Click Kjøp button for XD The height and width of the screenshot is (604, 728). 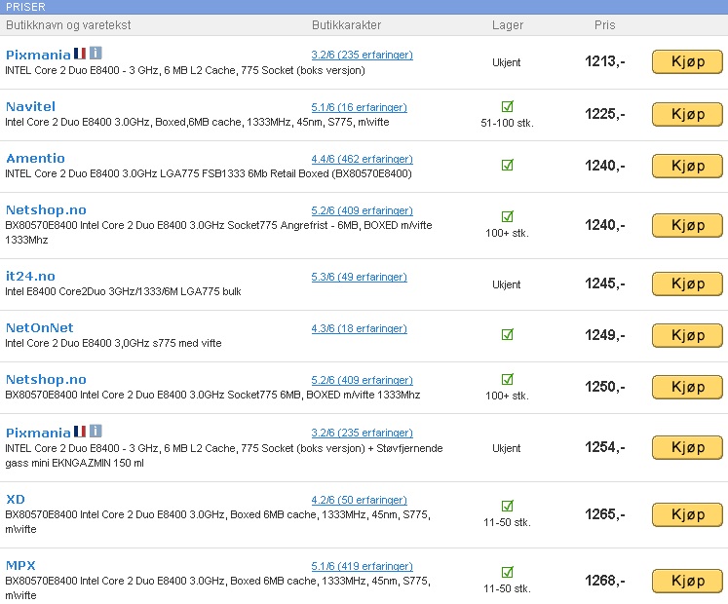pyautogui.click(x=688, y=515)
